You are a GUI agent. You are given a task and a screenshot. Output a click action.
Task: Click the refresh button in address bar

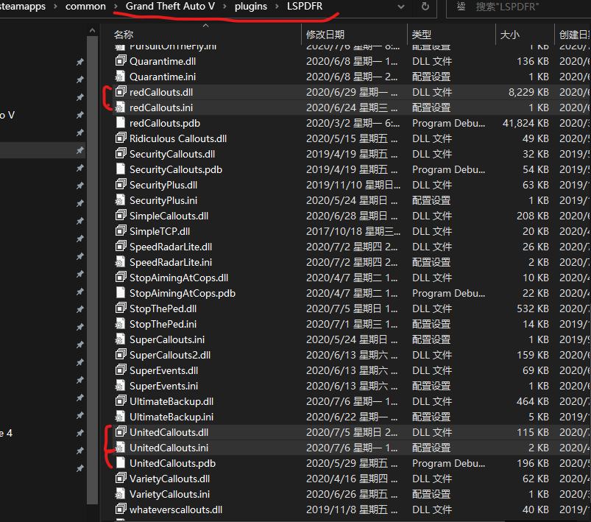425,7
